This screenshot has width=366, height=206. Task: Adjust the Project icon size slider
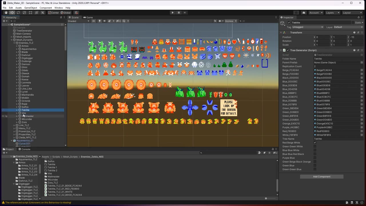[x=266, y=198]
